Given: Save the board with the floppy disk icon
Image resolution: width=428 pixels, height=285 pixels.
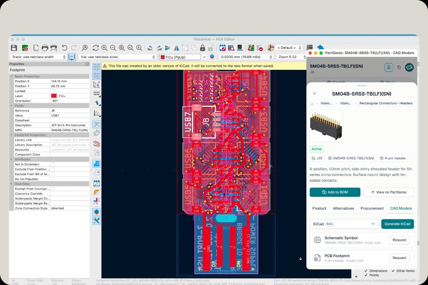Looking at the screenshot, I should [x=14, y=48].
